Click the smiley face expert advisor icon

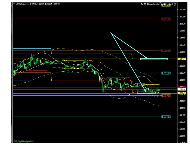175,4
